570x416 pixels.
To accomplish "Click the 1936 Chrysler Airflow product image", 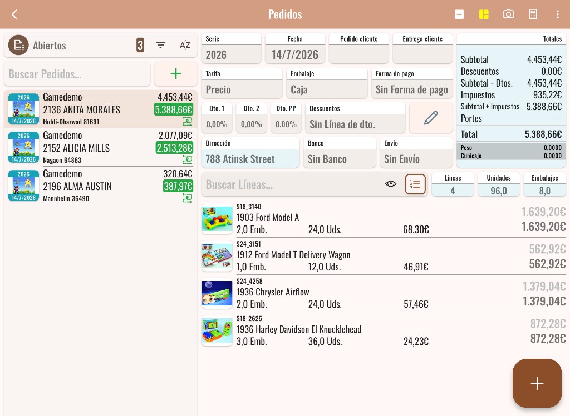I will click(x=217, y=294).
